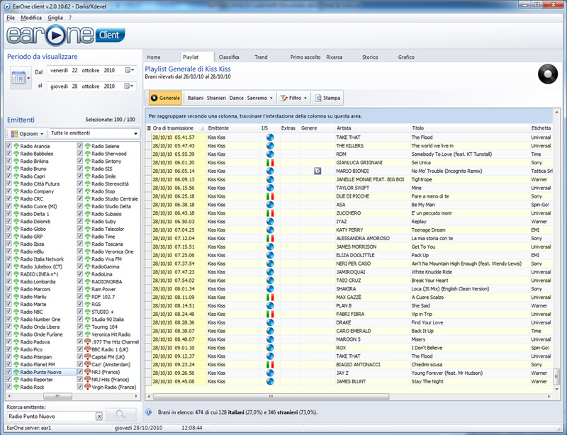Click the Ricerca emittente input field
Image resolution: width=567 pixels, height=435 pixels.
click(51, 417)
